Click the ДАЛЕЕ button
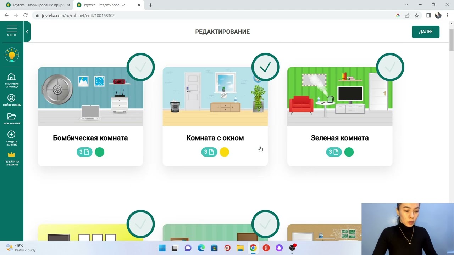Image resolution: width=454 pixels, height=255 pixels. click(x=426, y=32)
